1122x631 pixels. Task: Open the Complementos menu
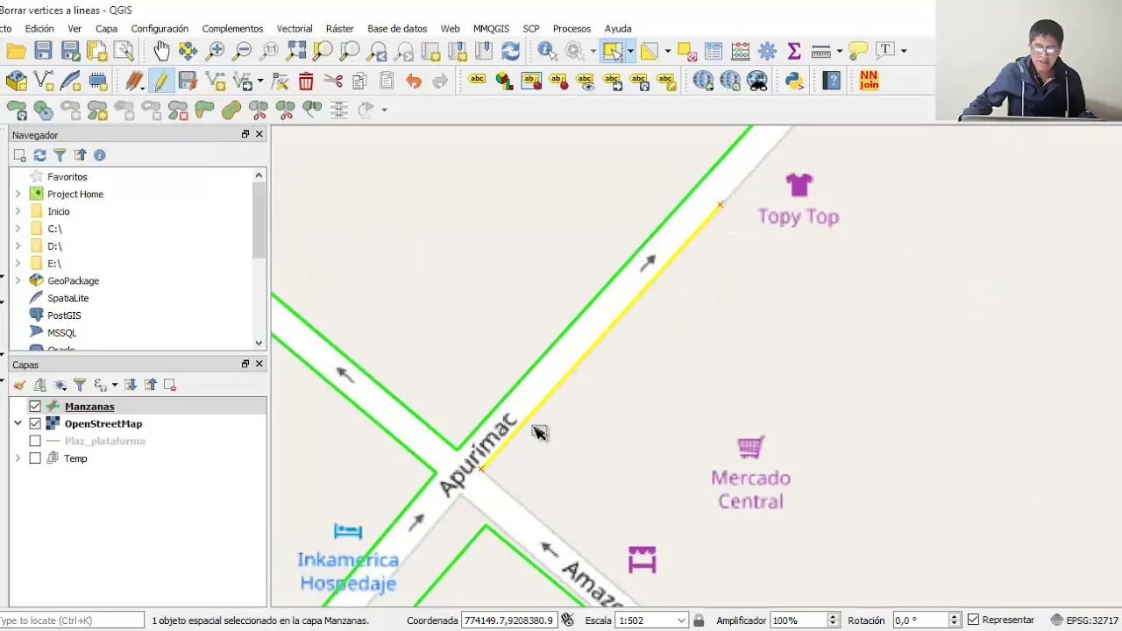pos(232,29)
